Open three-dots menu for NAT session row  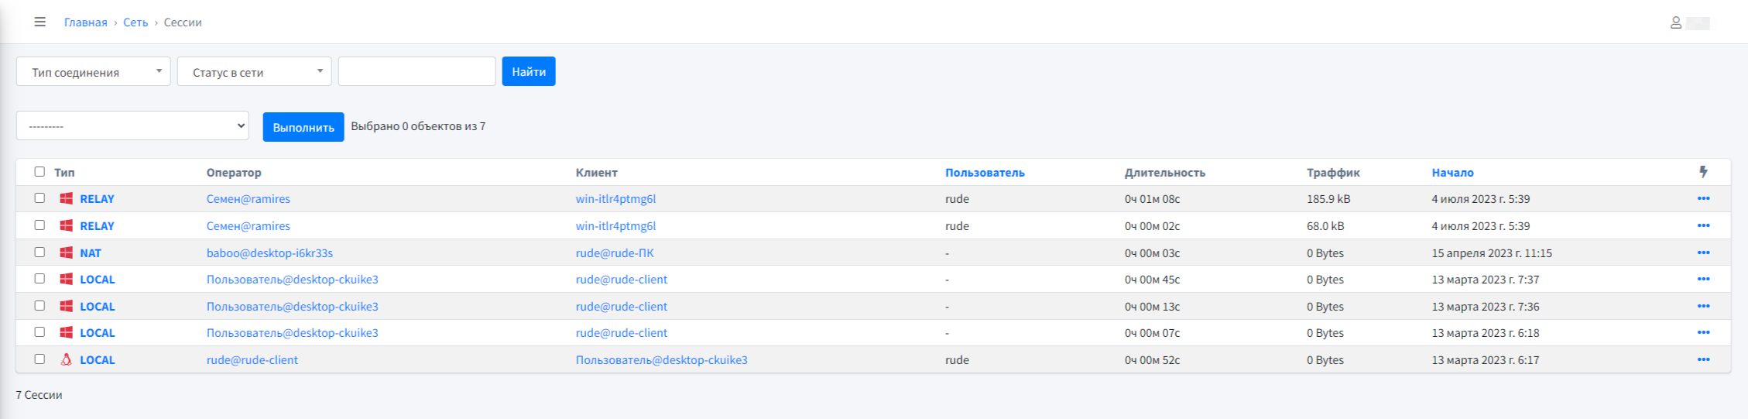[1703, 253]
